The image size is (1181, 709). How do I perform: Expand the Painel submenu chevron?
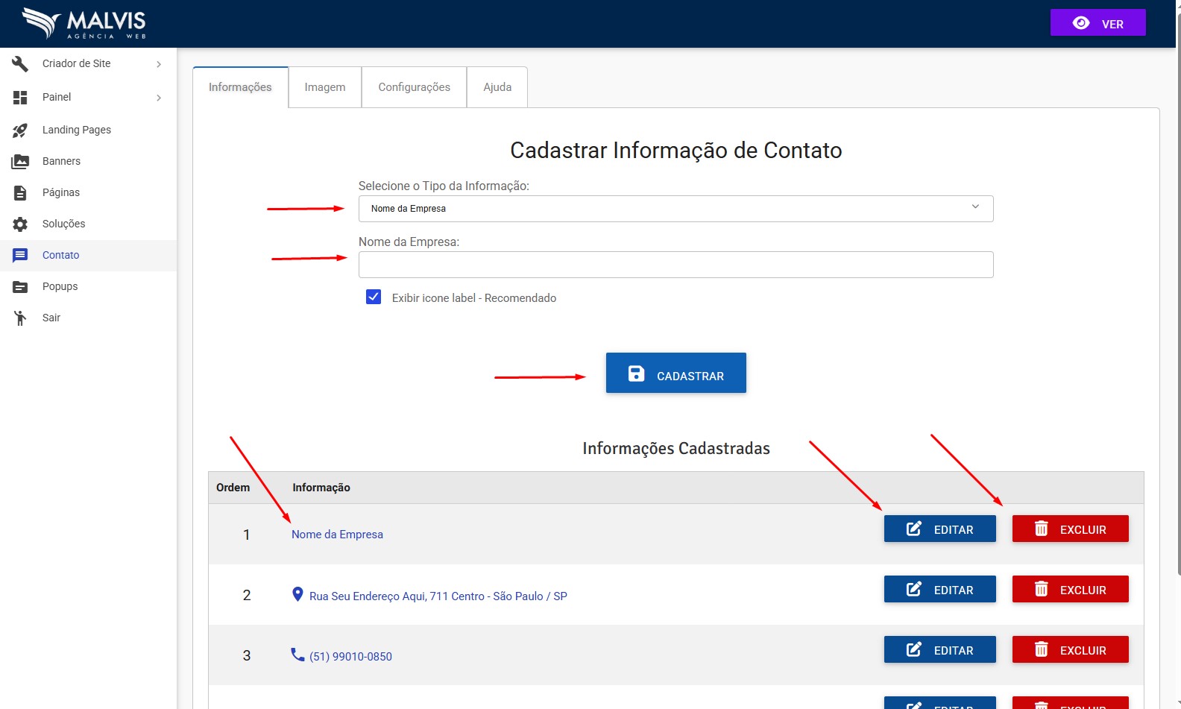click(159, 98)
